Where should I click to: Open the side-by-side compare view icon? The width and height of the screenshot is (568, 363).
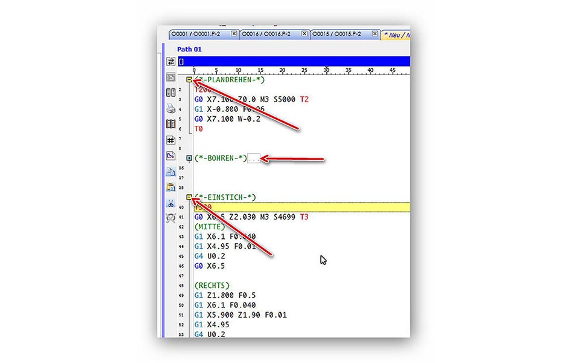click(171, 93)
